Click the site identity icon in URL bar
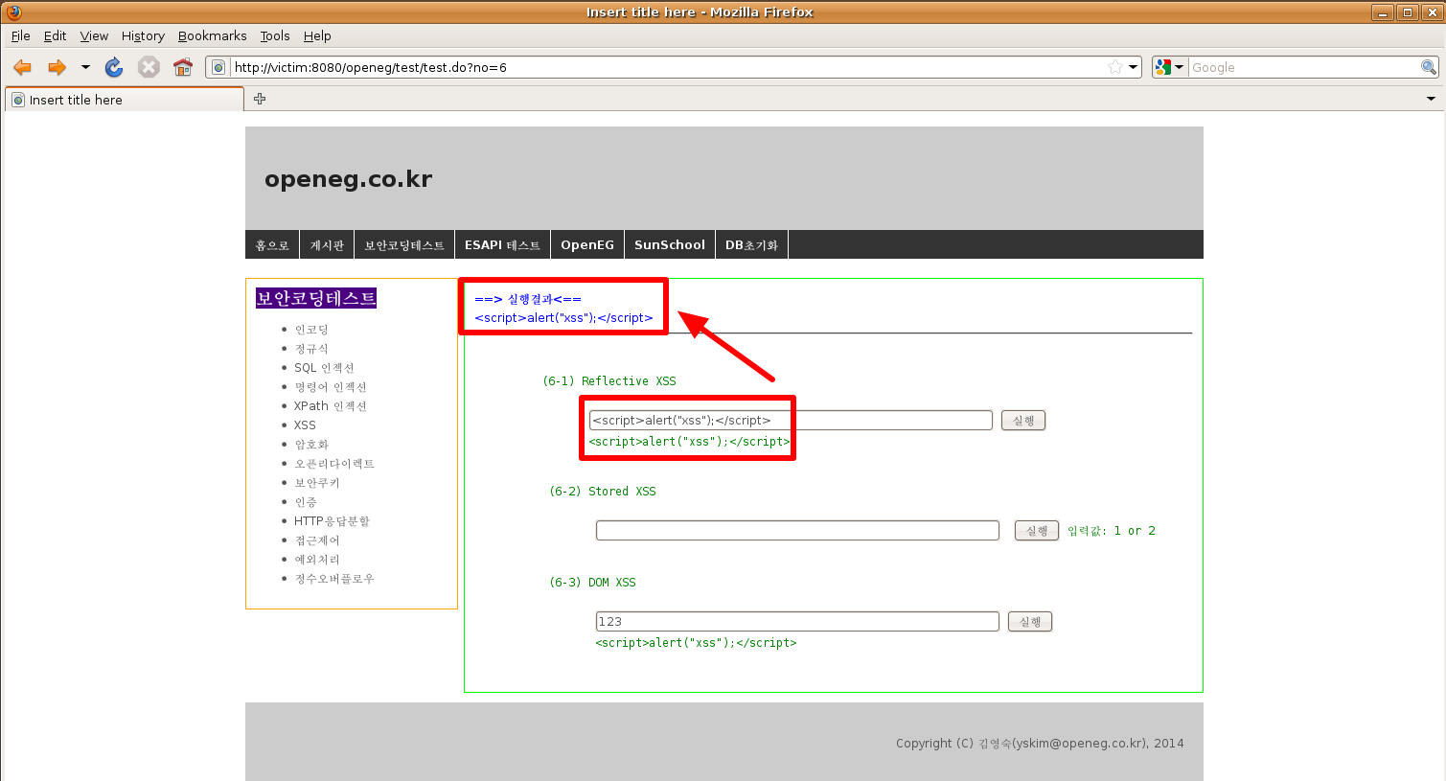Viewport: 1446px width, 781px height. pyautogui.click(x=218, y=67)
